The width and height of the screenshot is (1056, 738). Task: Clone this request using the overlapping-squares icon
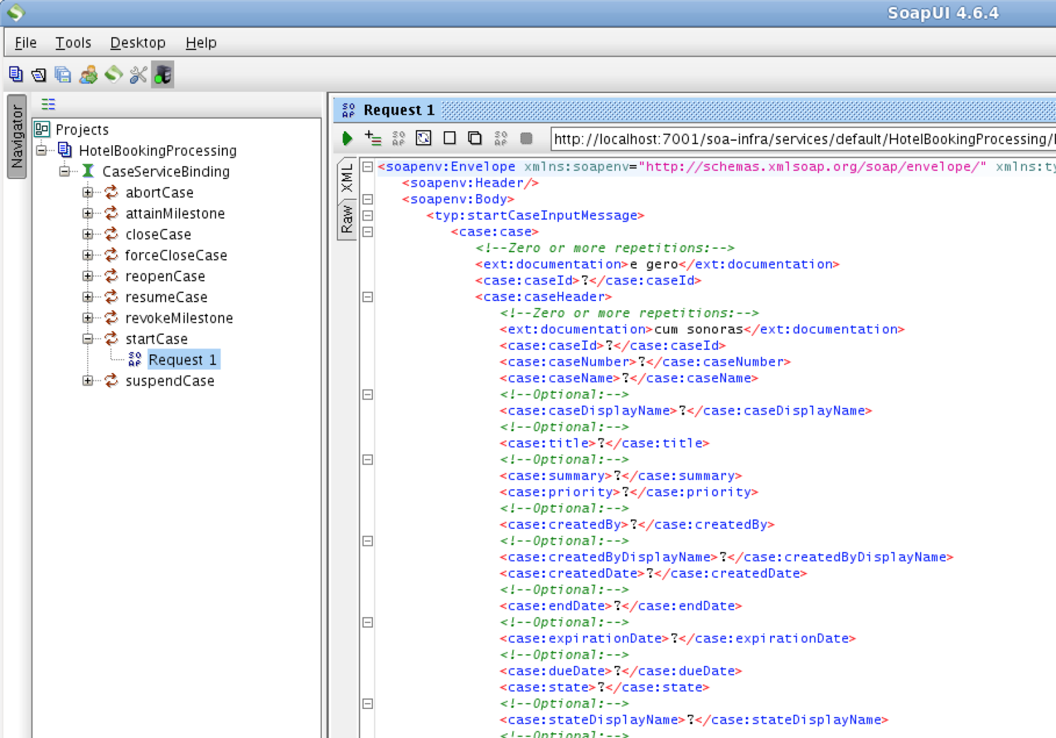coord(475,138)
